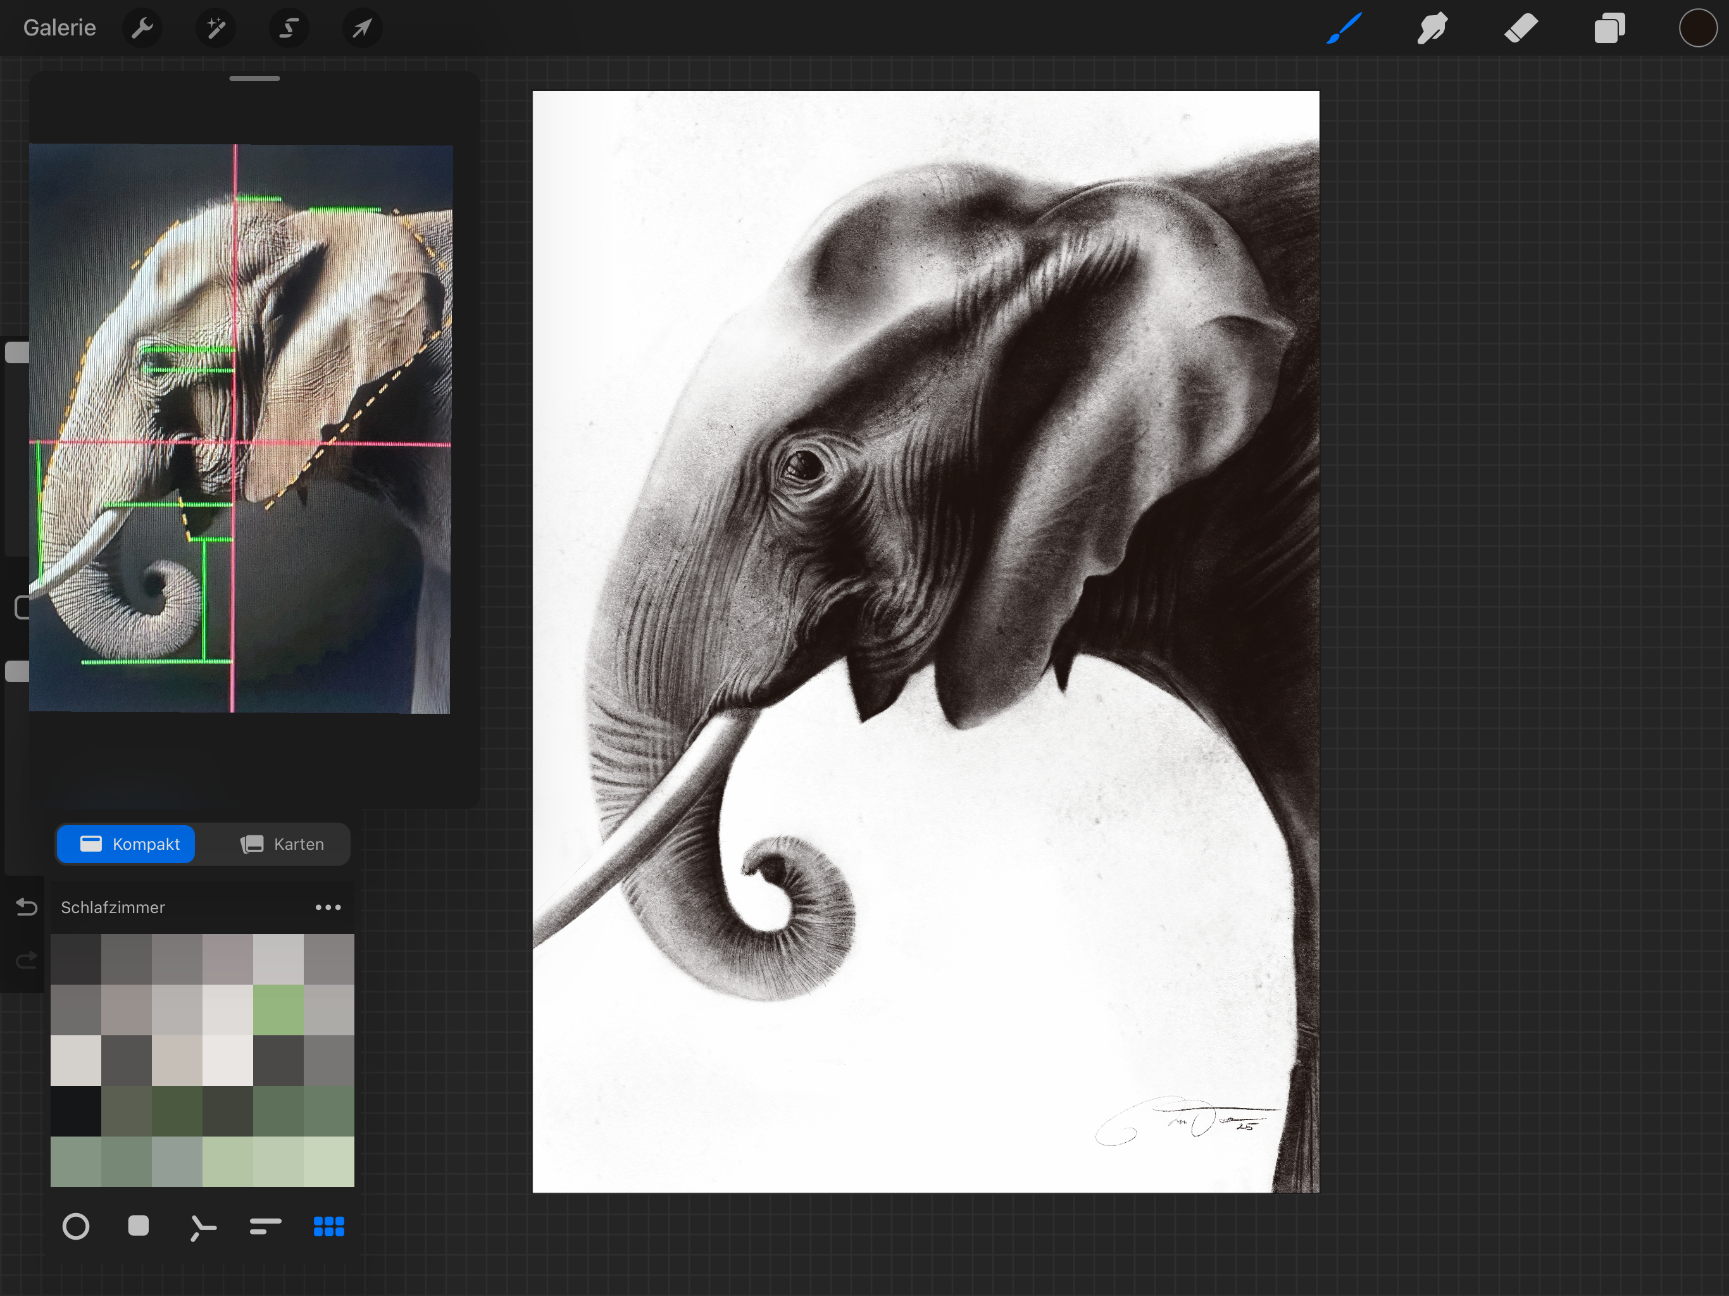The height and width of the screenshot is (1296, 1729).
Task: Activate the Transform arrow tool
Action: coord(362,29)
